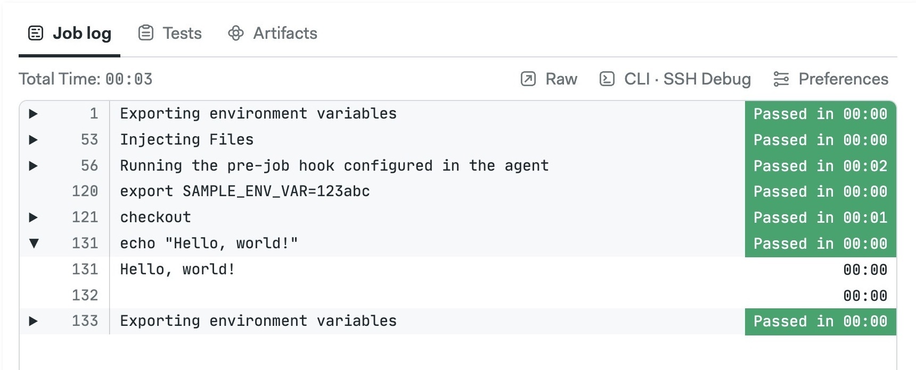Viewport: 916px width, 370px height.
Task: Click the Artifacts icon
Action: (x=236, y=33)
